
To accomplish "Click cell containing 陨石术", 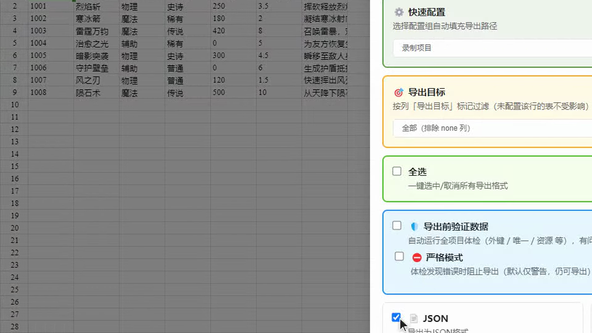I will pos(97,92).
